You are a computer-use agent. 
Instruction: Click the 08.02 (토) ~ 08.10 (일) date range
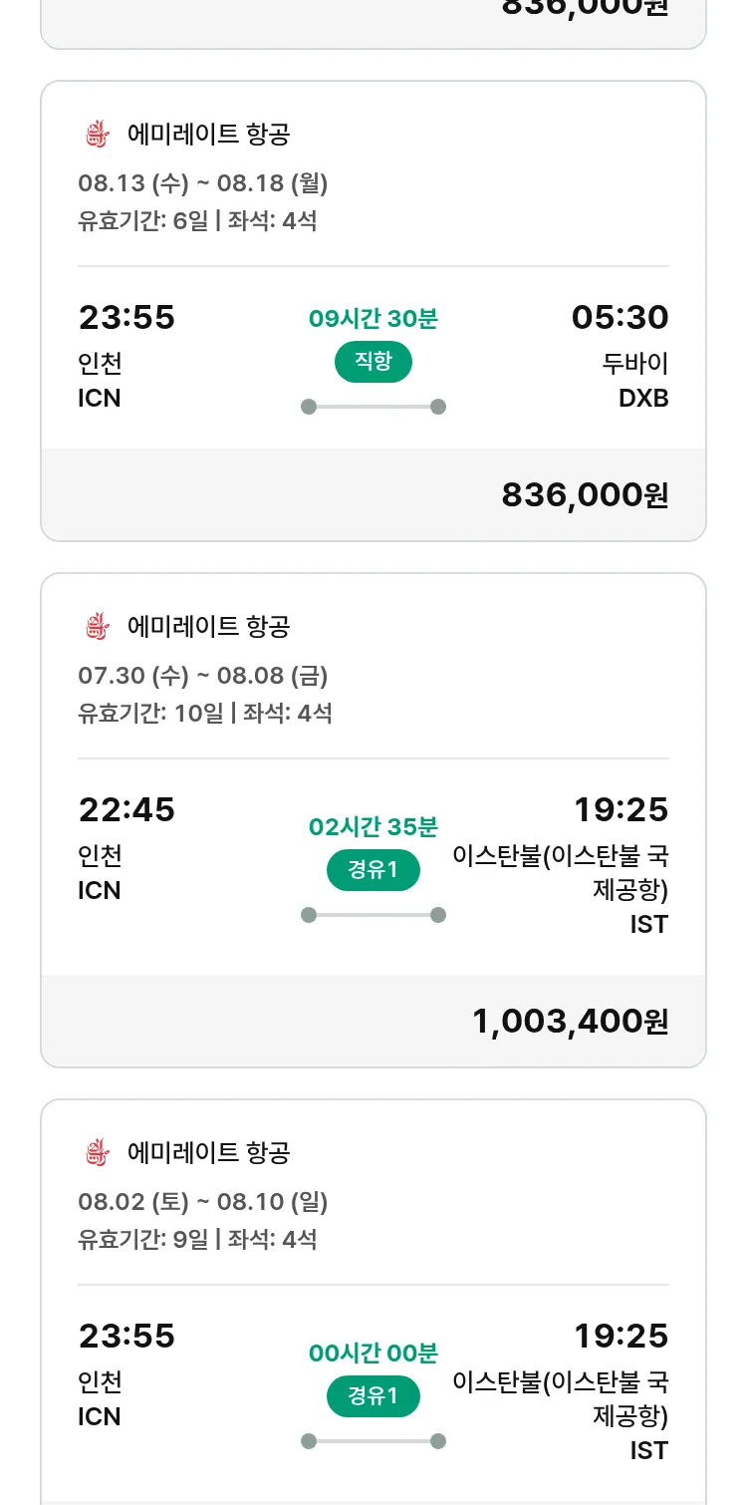(x=203, y=1202)
